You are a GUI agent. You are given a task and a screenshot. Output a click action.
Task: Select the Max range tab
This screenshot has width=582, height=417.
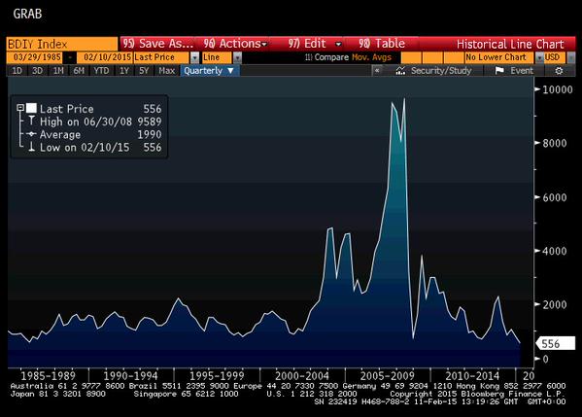(167, 71)
